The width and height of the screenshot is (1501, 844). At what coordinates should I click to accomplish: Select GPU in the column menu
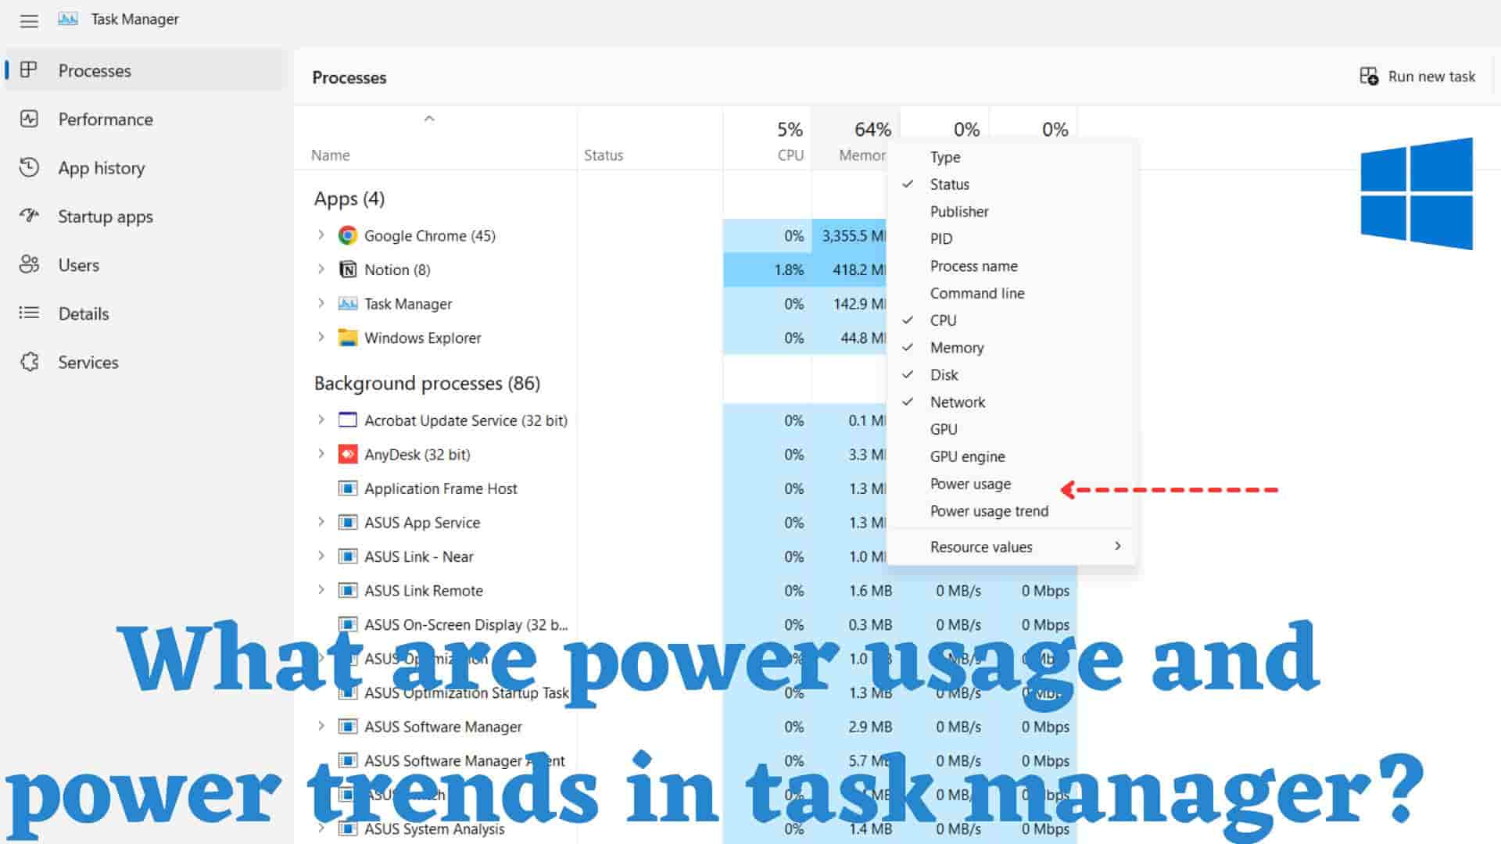point(1012,429)
